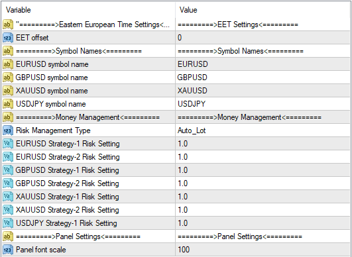Screen dimensions: 352x257
Task: Click the integer icon beside EET offset
Action: pyautogui.click(x=8, y=38)
